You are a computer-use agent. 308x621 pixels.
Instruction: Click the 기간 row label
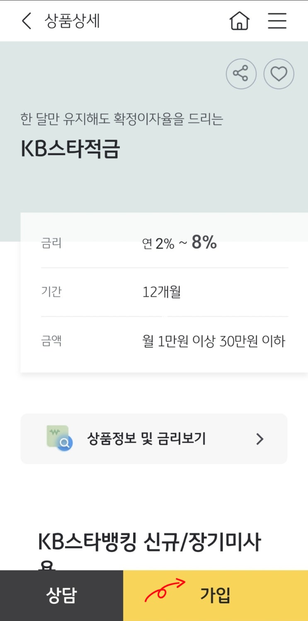tap(51, 292)
